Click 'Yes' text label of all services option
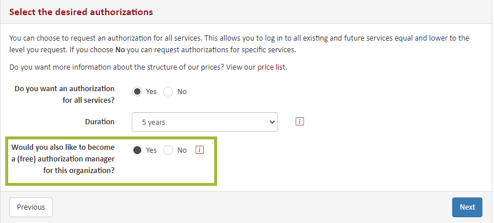This screenshot has width=494, height=223. tap(152, 92)
